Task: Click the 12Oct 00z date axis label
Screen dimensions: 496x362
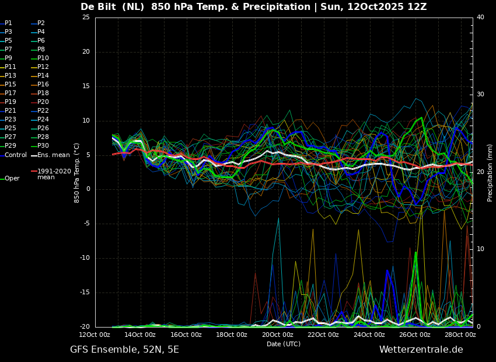Action: 95,335
